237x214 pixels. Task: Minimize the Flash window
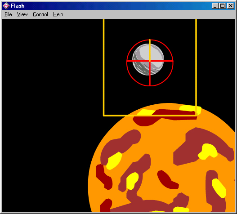point(215,6)
